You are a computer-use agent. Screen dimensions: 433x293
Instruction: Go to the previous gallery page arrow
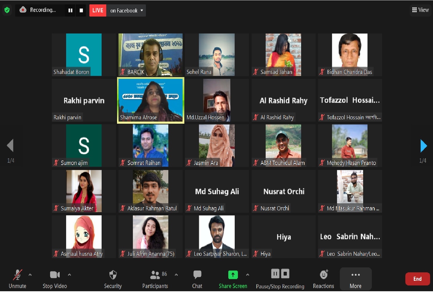(x=10, y=145)
